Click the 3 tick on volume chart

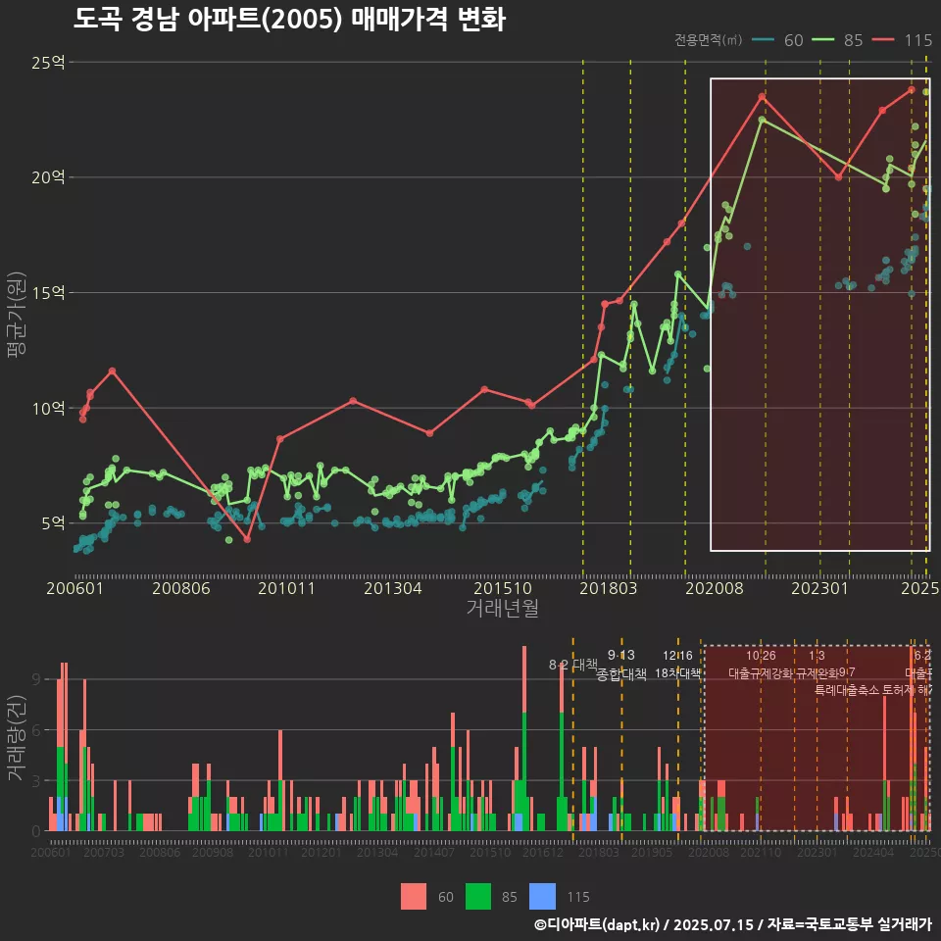[36, 781]
